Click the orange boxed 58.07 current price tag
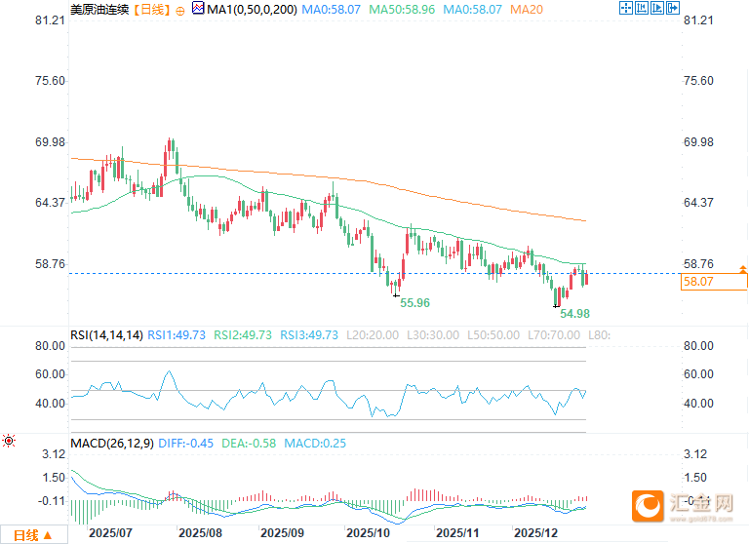The height and width of the screenshot is (544, 749). coord(714,282)
